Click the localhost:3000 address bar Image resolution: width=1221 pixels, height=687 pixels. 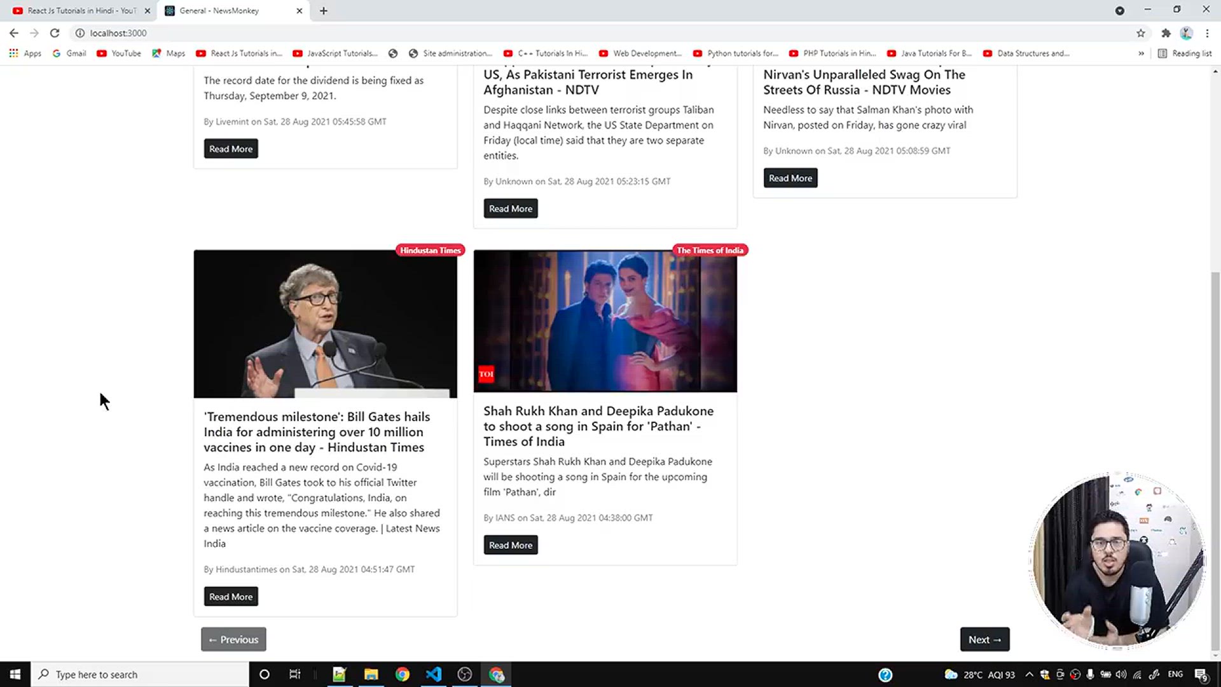(x=598, y=33)
